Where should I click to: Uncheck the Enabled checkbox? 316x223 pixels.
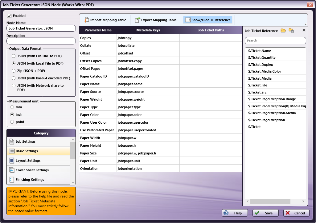tap(9, 16)
